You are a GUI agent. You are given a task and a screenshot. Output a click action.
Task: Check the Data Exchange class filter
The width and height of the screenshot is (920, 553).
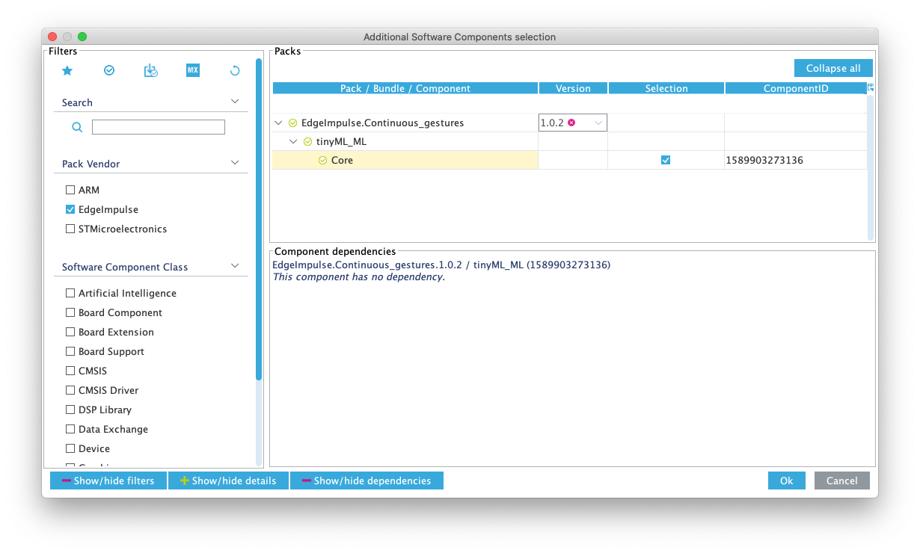coord(70,429)
